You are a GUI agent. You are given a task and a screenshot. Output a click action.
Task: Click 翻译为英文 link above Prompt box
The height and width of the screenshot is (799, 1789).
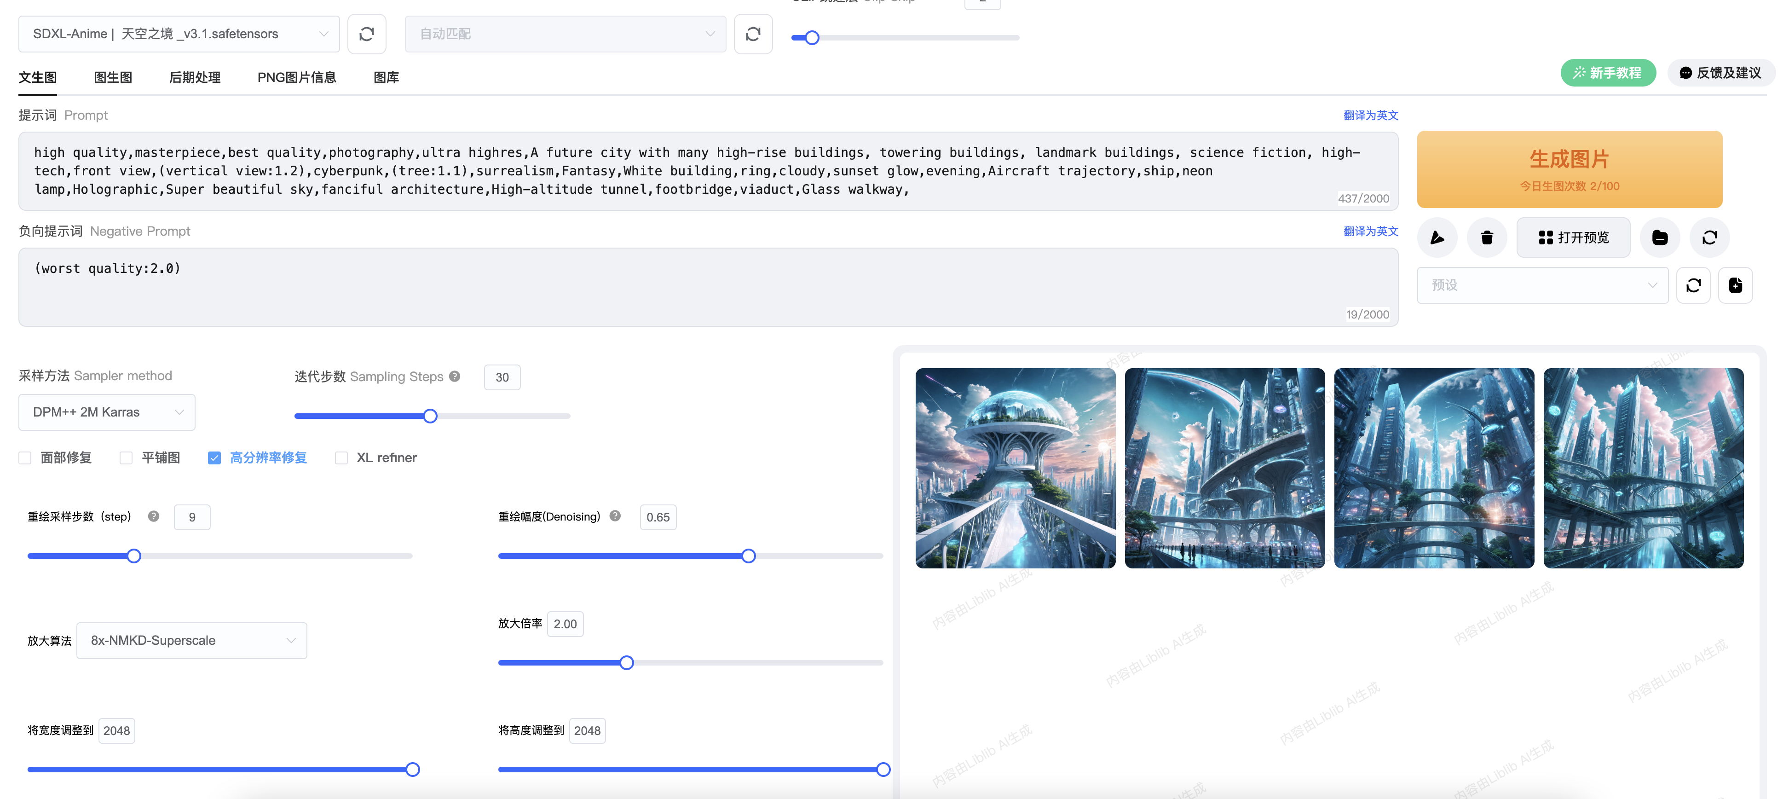1370,116
